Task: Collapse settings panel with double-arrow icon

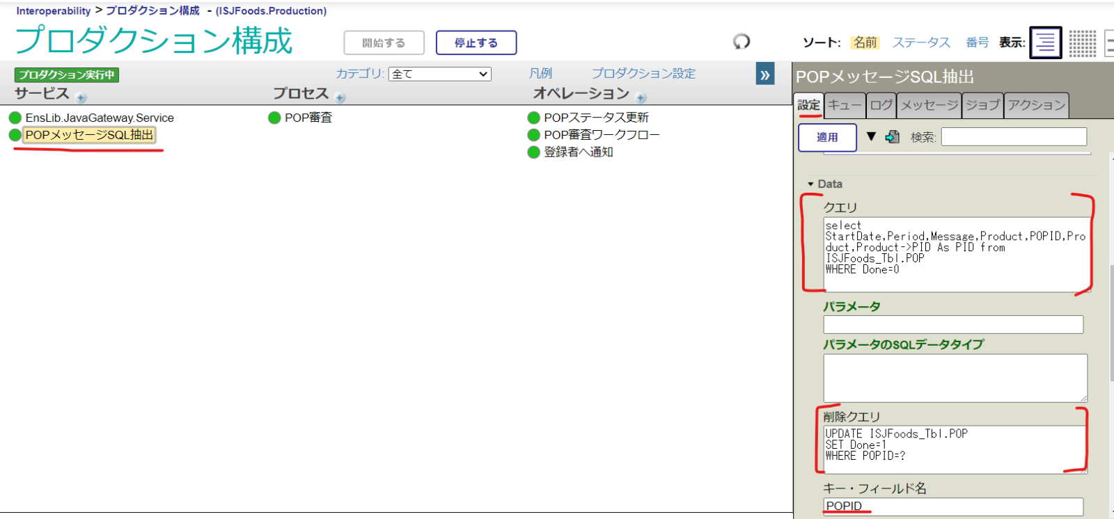Action: [x=765, y=74]
